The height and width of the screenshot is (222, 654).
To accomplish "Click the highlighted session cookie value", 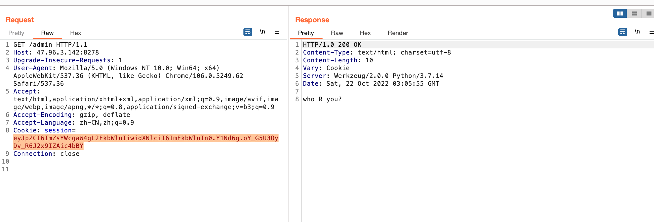I will (146, 142).
